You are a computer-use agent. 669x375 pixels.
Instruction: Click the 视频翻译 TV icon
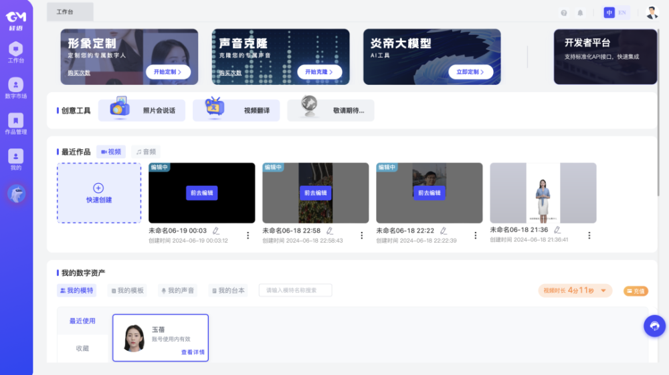(215, 106)
